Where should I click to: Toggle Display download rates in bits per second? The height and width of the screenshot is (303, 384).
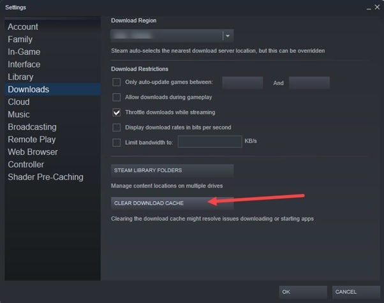(x=116, y=127)
